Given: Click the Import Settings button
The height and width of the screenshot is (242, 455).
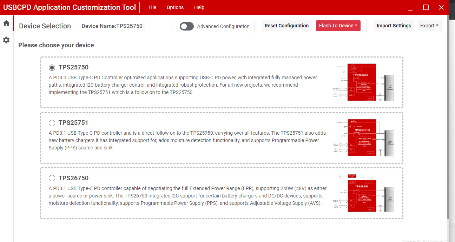Looking at the screenshot, I should pyautogui.click(x=394, y=26).
